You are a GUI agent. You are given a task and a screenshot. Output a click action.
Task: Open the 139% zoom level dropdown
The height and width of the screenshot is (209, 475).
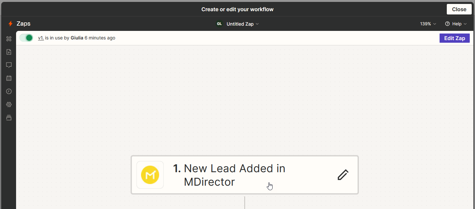point(428,24)
